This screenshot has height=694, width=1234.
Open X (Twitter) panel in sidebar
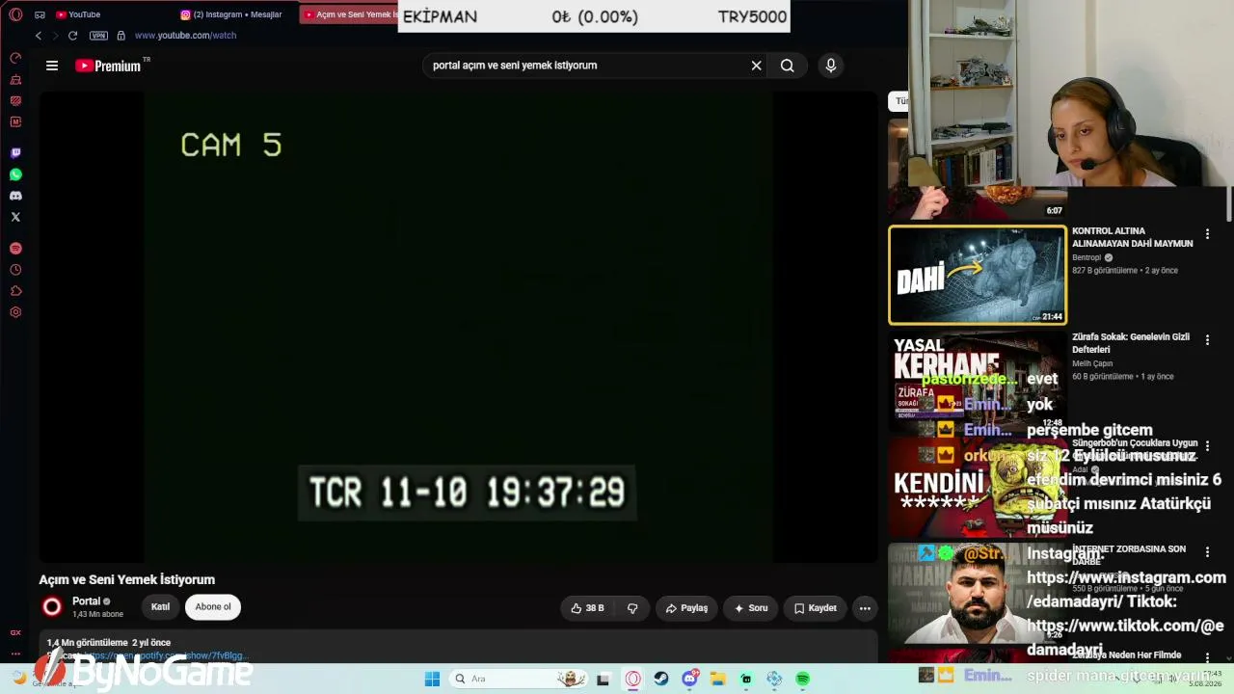[15, 217]
